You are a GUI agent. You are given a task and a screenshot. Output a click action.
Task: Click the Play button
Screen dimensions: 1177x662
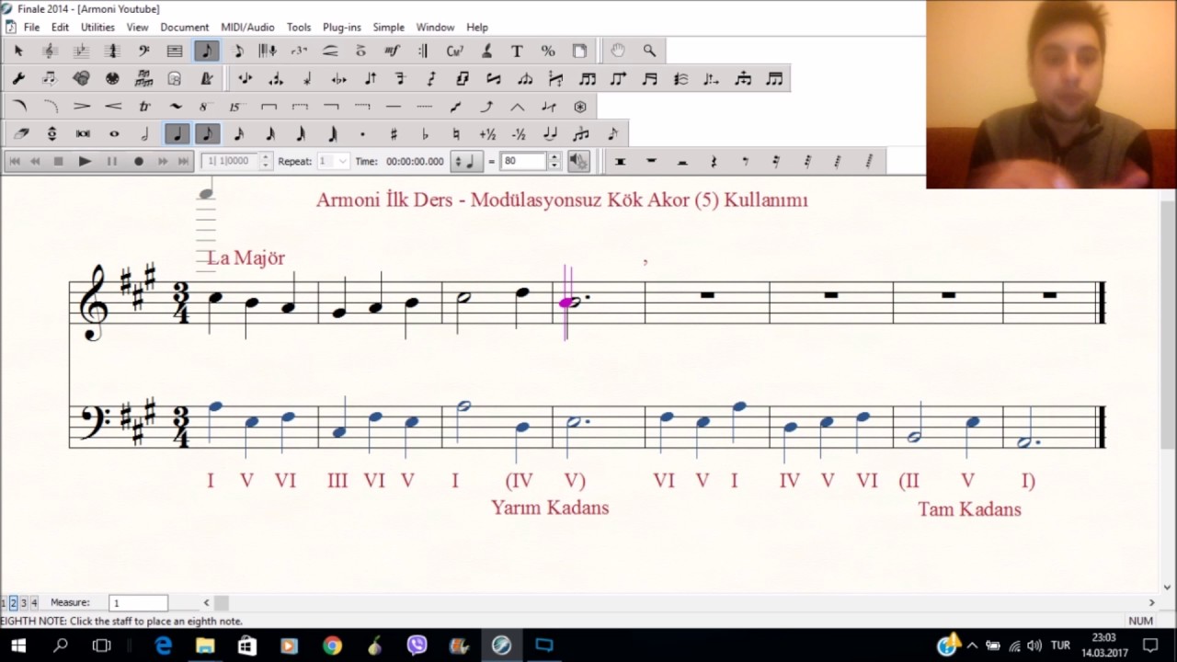pos(85,161)
